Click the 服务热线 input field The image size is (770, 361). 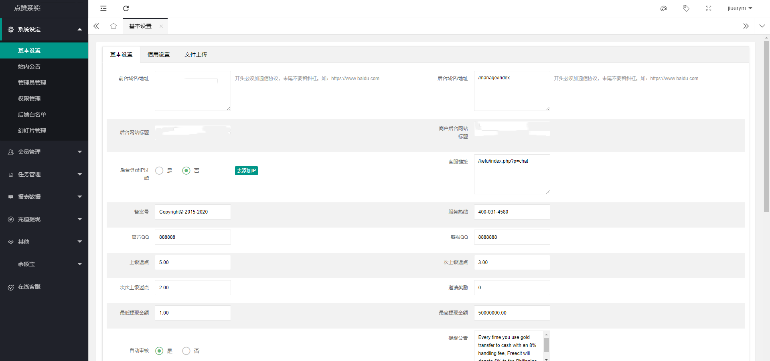(512, 212)
